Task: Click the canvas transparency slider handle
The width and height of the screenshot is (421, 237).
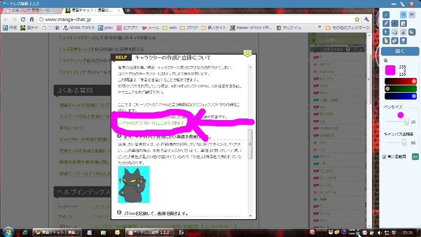Action: (x=404, y=142)
